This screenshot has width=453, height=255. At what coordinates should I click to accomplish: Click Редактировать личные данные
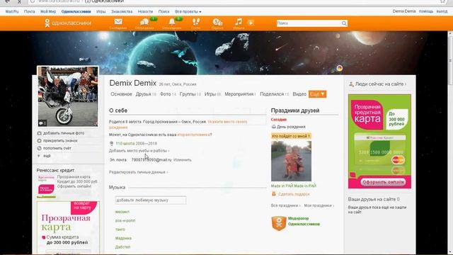click(139, 172)
